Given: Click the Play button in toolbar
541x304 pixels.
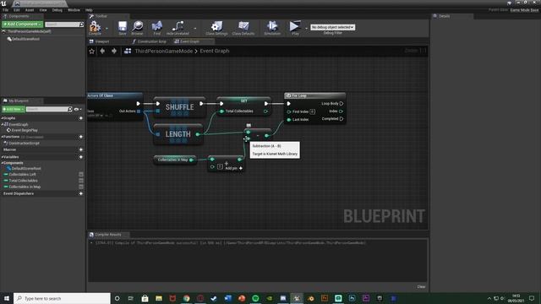Looking at the screenshot, I should (x=295, y=28).
